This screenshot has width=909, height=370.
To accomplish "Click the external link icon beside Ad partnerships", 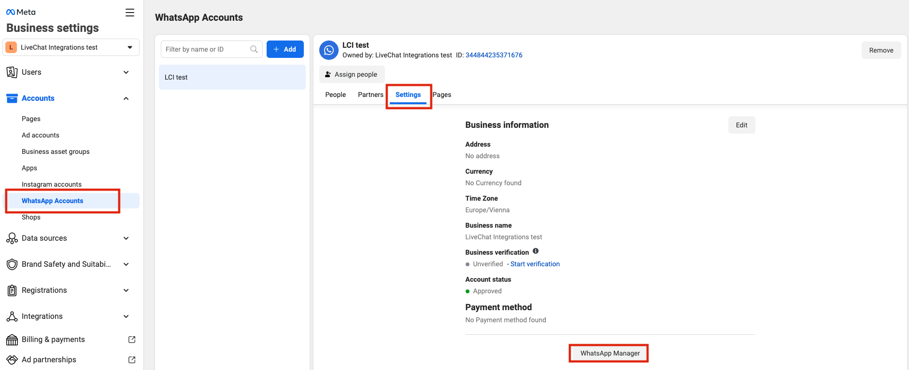I will tap(132, 360).
